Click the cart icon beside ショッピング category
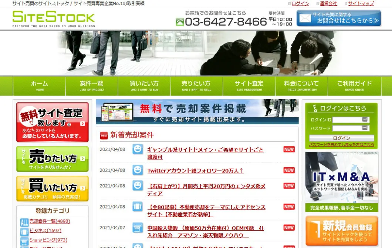 pos(24,241)
